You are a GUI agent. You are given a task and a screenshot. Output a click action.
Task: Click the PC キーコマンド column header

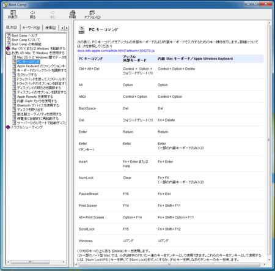point(90,59)
